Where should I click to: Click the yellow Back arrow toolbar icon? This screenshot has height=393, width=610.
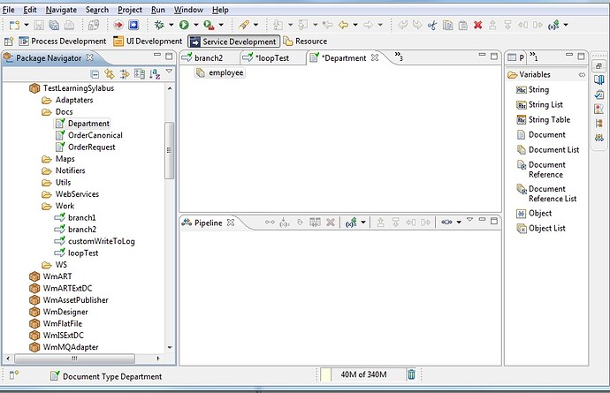pos(343,26)
